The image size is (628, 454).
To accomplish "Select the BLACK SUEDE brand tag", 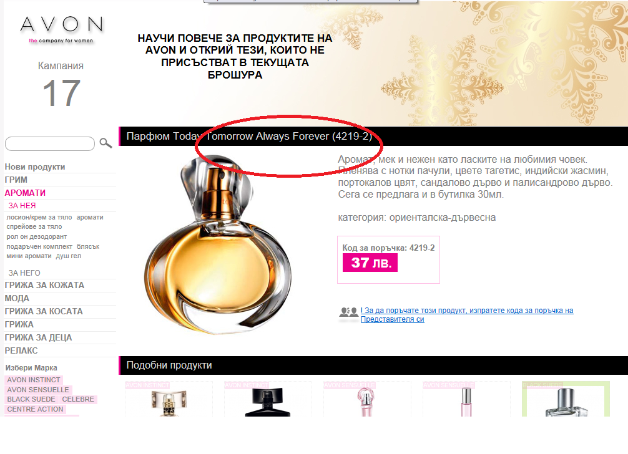I will tap(31, 399).
